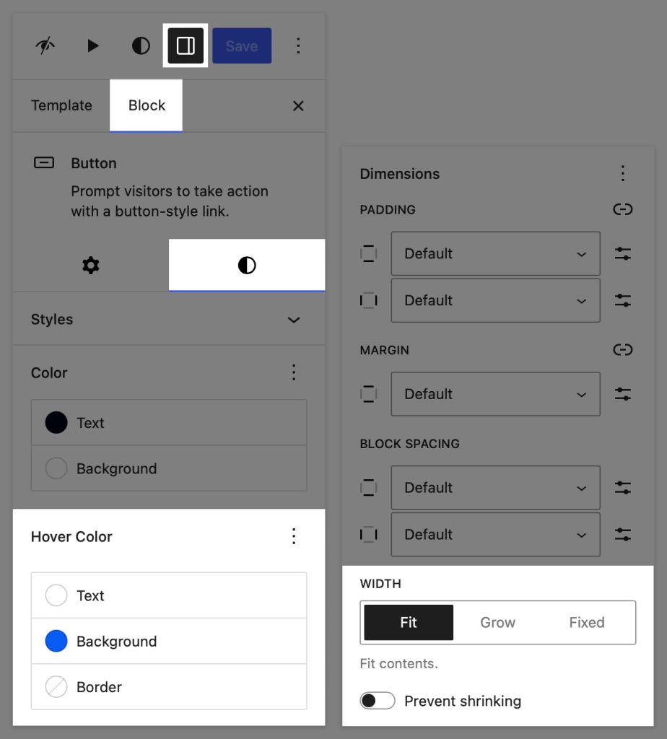Screen dimensions: 667x739
Task: Switch to the Template tab
Action: 61,105
